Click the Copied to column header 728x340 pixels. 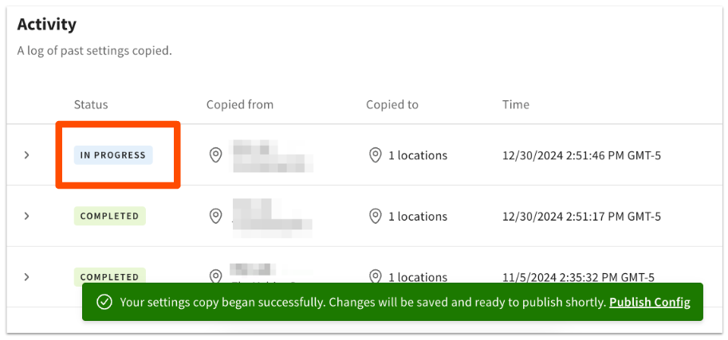click(x=392, y=104)
